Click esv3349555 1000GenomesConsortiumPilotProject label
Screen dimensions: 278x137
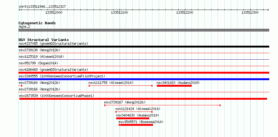[62, 76]
